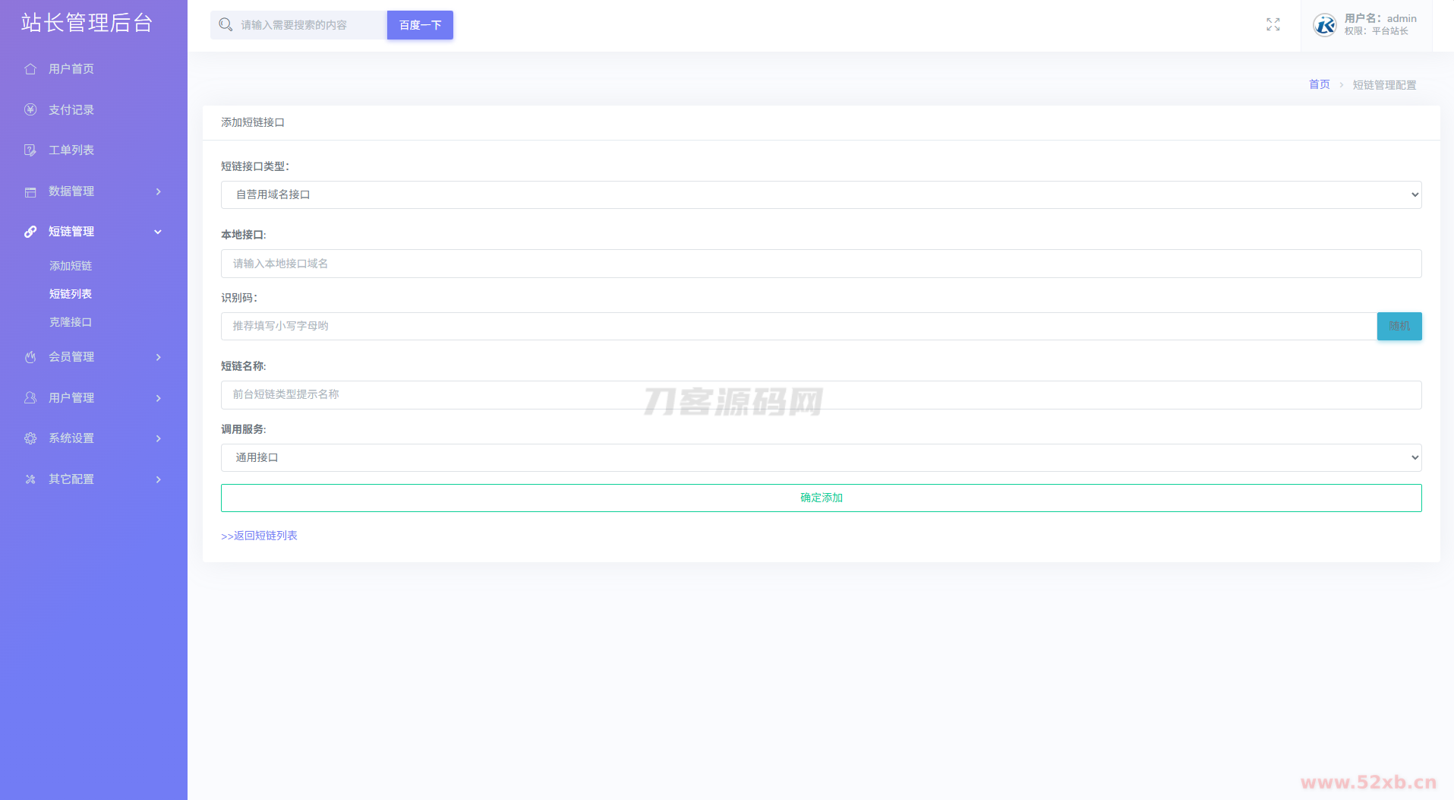Click the gear icon for 系统设置

pyautogui.click(x=30, y=438)
